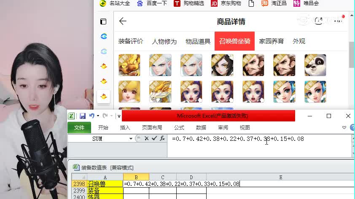The image size is (355, 199).
Task: Click the Excel save icon
Action: pos(82,116)
